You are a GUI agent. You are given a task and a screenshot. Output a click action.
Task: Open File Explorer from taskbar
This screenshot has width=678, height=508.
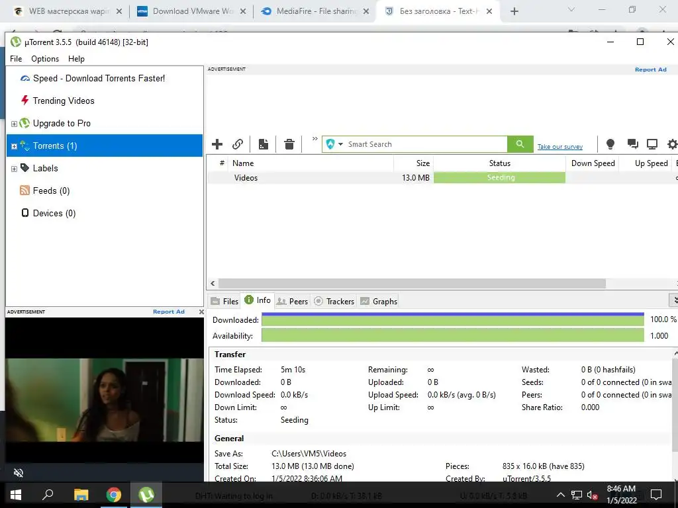tap(81, 495)
